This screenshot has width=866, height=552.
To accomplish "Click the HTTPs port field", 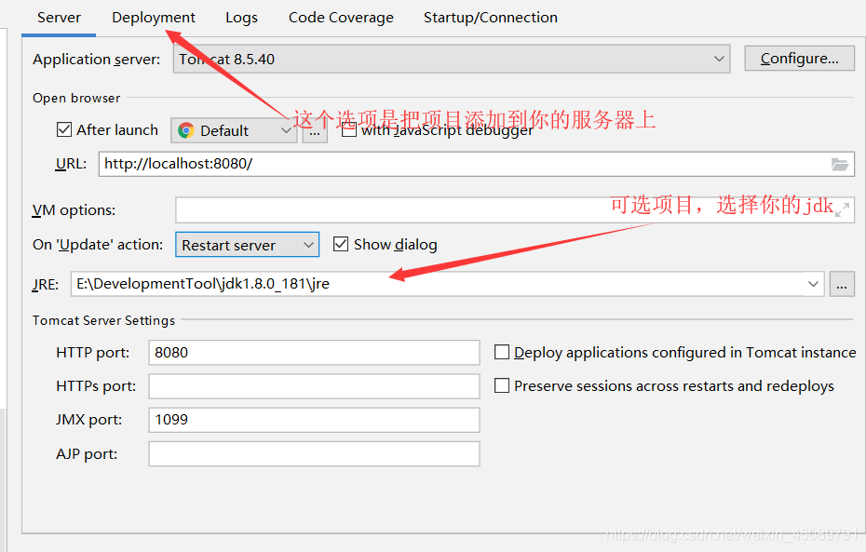I will click(x=314, y=386).
